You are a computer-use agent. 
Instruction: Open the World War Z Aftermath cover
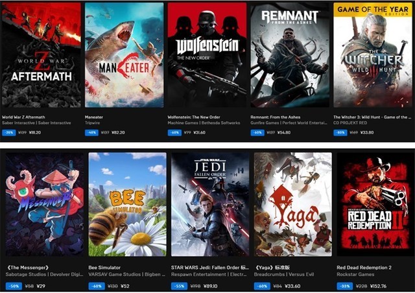pos(41,55)
